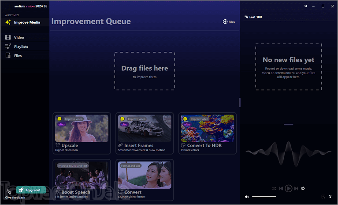Open the Video section in sidebar
This screenshot has height=205, width=338.
[25, 37]
